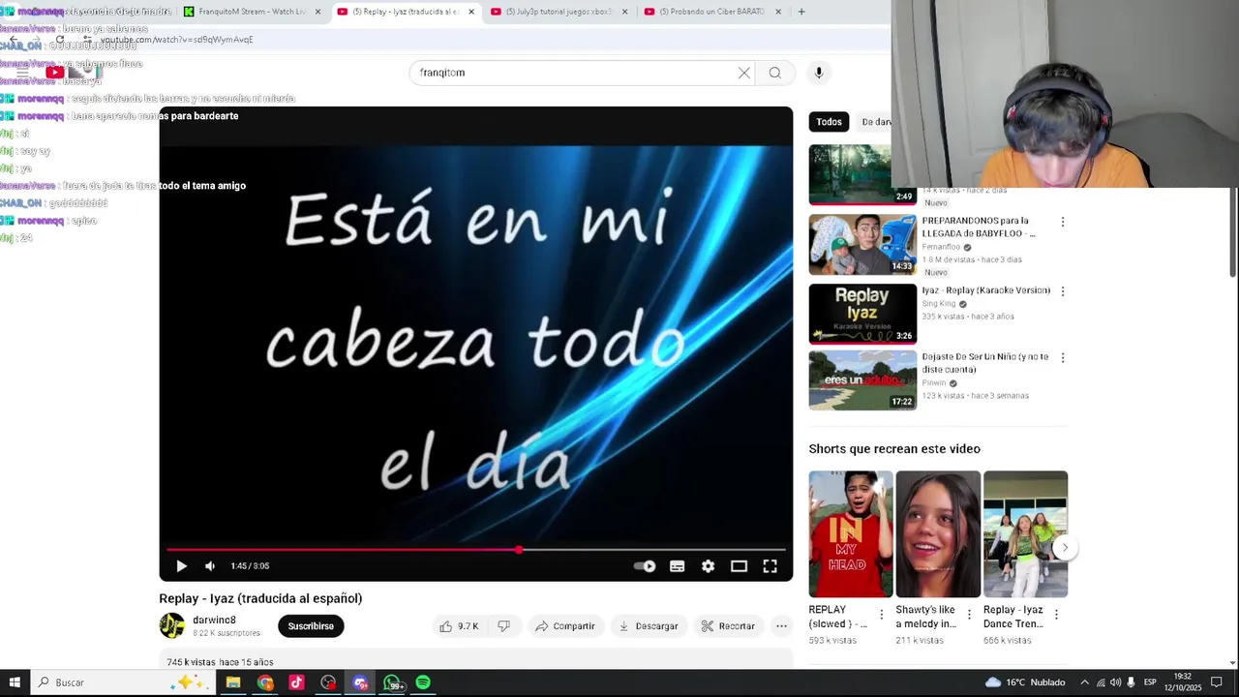This screenshot has height=697, width=1239.
Task: Mute the video with the volume icon
Action: 210,566
